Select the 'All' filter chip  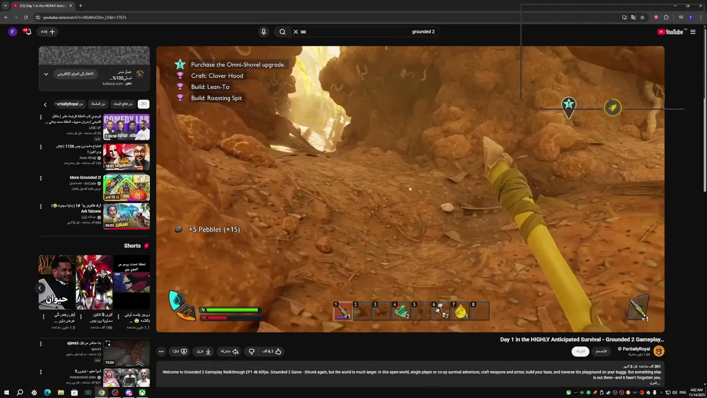(143, 104)
